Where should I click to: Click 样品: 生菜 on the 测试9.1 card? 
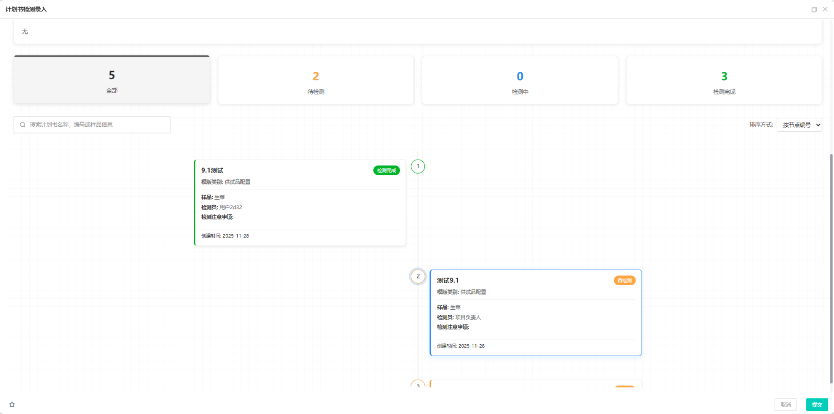point(449,307)
